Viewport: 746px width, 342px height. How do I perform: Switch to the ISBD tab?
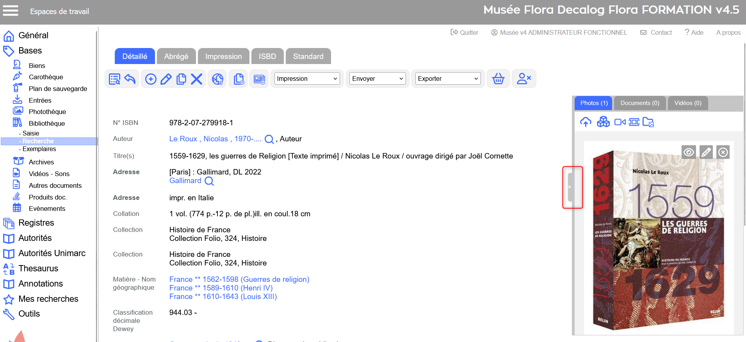[x=267, y=57]
